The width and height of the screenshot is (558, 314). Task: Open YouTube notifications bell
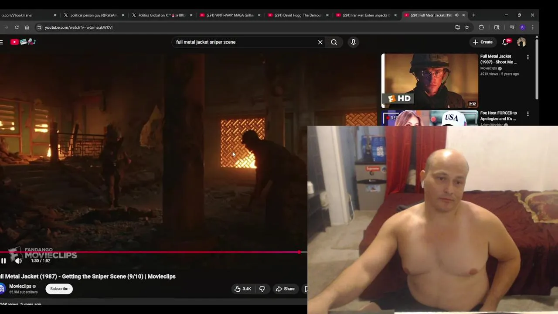coord(506,42)
